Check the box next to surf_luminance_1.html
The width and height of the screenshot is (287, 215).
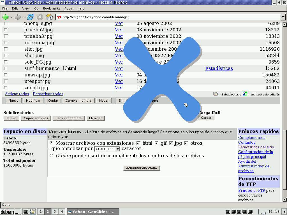[x=6, y=68]
